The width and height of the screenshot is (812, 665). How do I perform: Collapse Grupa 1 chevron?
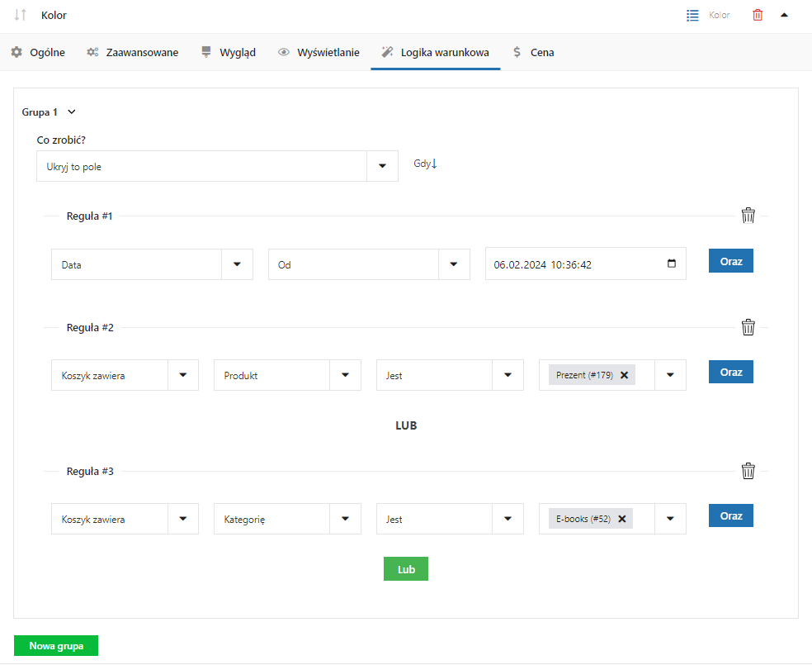tap(71, 112)
